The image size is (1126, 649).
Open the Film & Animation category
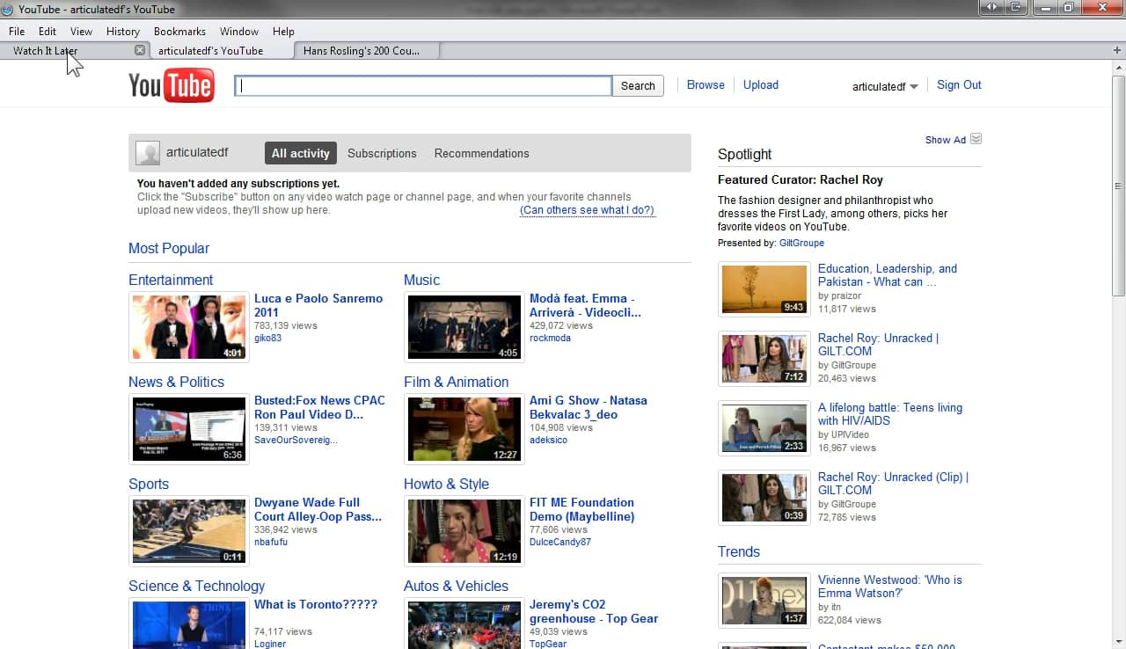click(x=456, y=382)
